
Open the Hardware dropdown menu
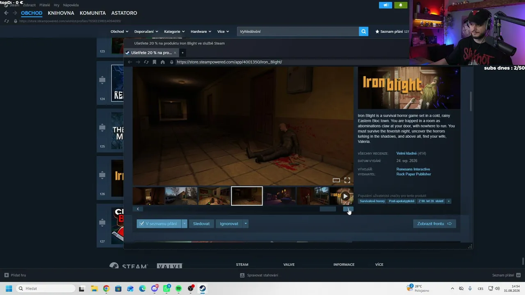pos(201,32)
